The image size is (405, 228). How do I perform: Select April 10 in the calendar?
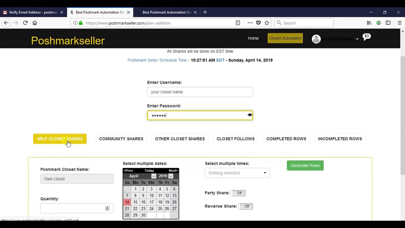(x=152, y=196)
